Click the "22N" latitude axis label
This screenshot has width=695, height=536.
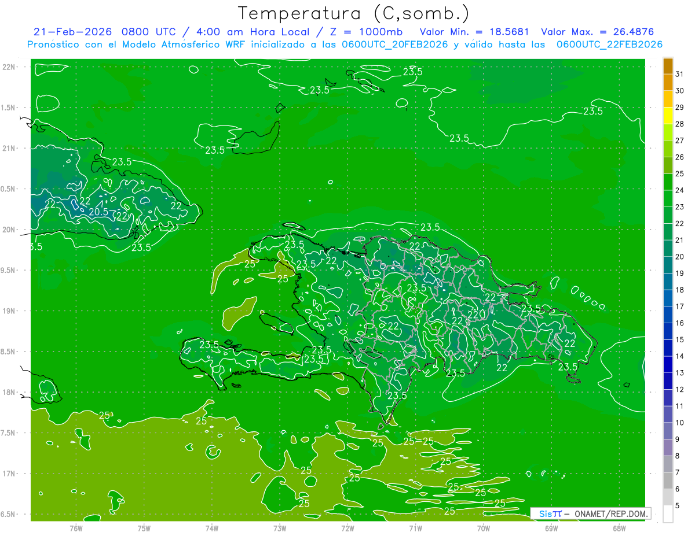coord(9,67)
